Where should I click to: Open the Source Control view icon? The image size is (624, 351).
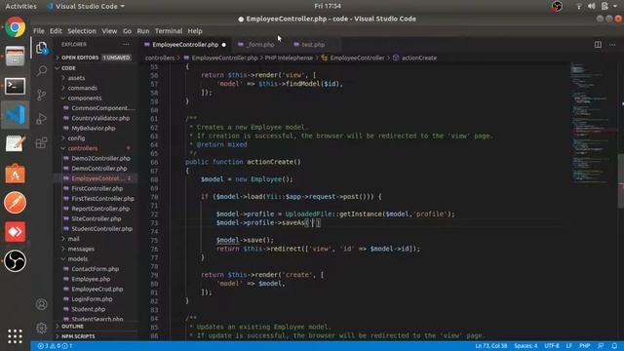tap(42, 95)
